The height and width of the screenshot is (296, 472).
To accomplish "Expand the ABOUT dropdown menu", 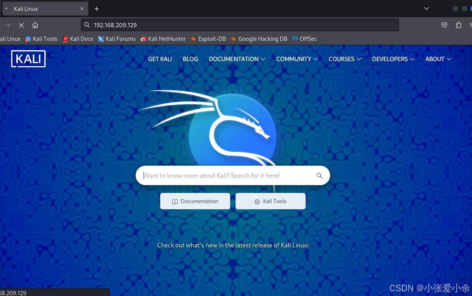I will (x=438, y=59).
